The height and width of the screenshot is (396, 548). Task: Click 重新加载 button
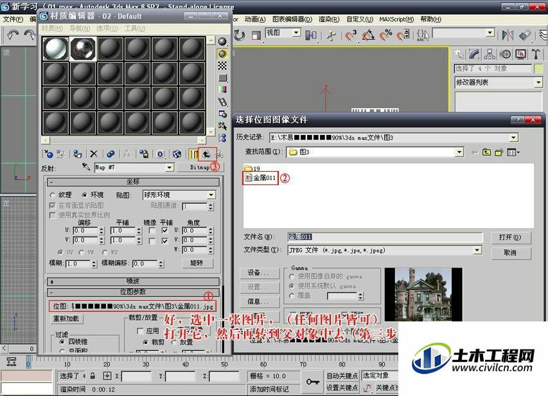(66, 319)
